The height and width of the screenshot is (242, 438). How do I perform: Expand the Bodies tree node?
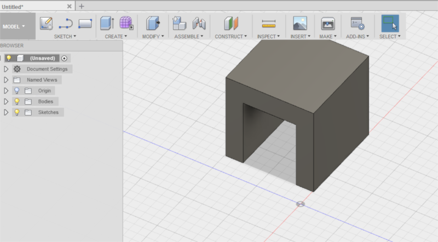pos(6,101)
